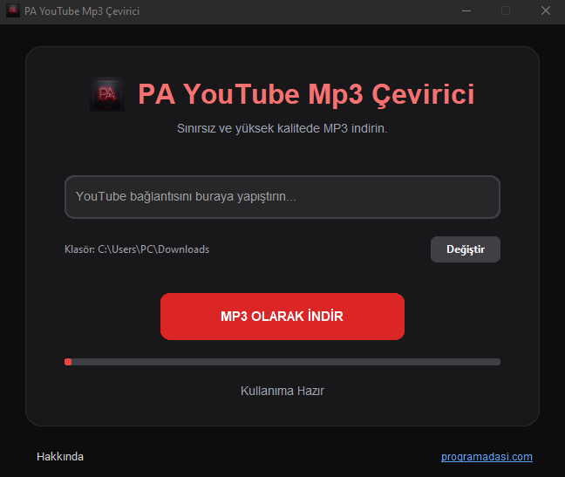Click the Kullanıma Hazır status text

[x=282, y=391]
